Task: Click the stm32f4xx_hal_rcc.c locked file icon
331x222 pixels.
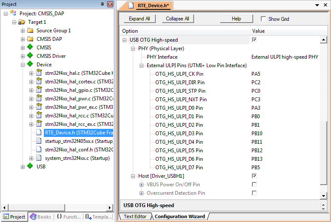Action: 39,115
